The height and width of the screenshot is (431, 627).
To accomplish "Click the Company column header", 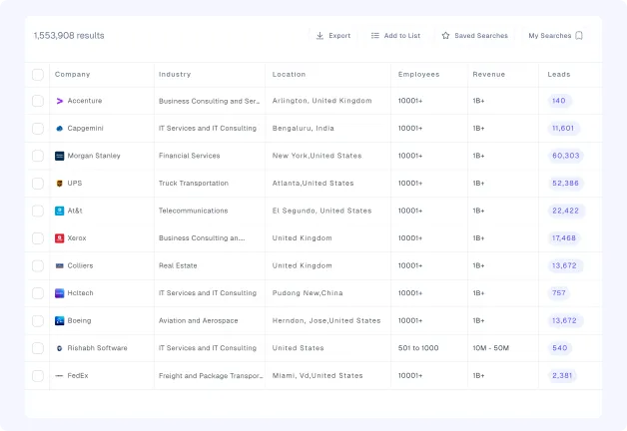I will [x=72, y=74].
